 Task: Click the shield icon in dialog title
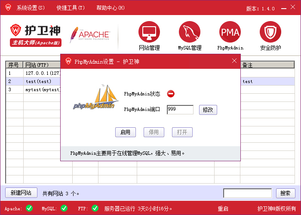coord(68,61)
